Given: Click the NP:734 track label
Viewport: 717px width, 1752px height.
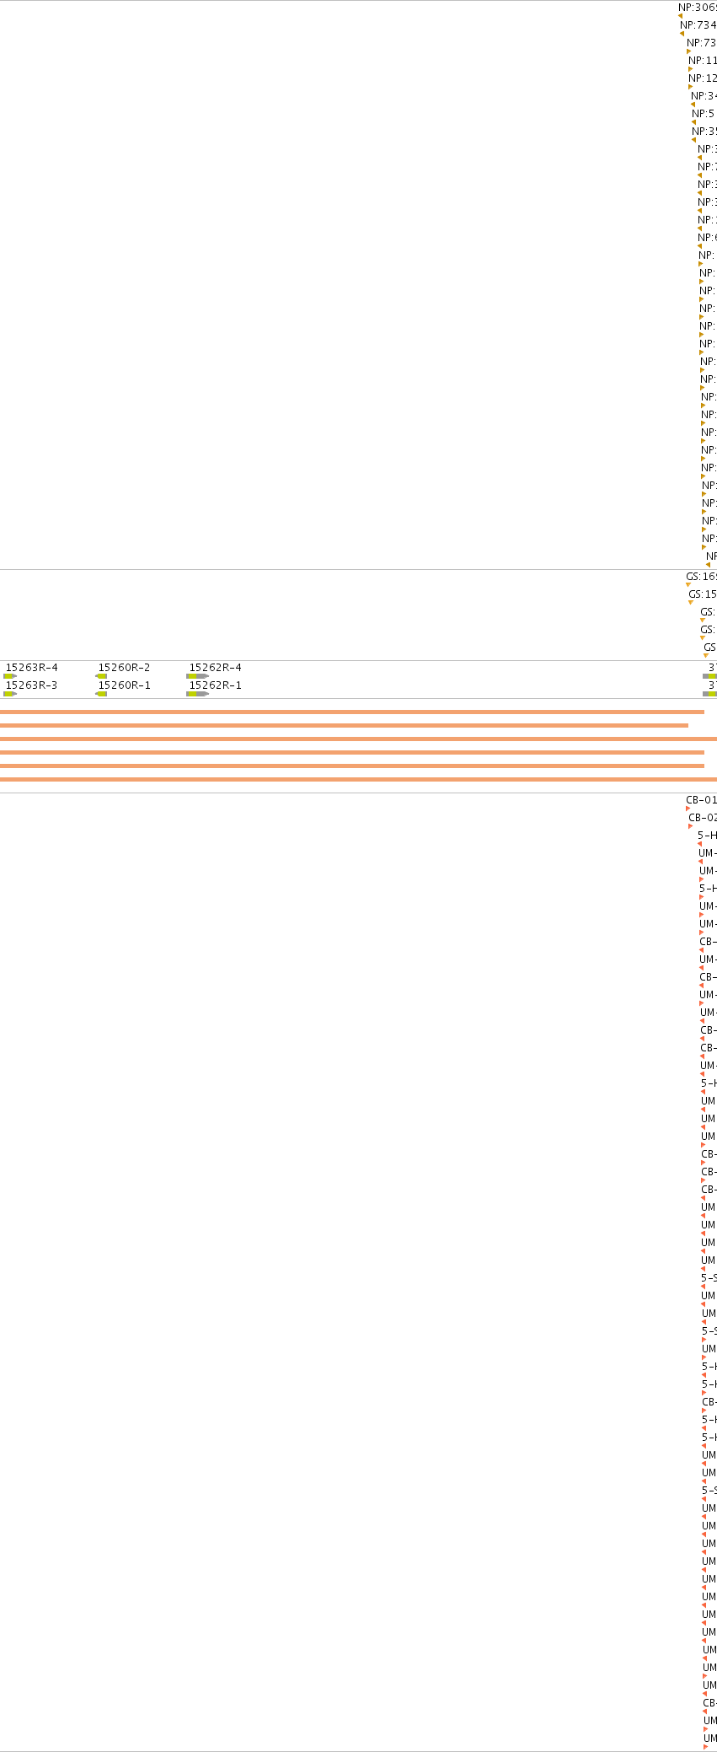Looking at the screenshot, I should [x=698, y=24].
